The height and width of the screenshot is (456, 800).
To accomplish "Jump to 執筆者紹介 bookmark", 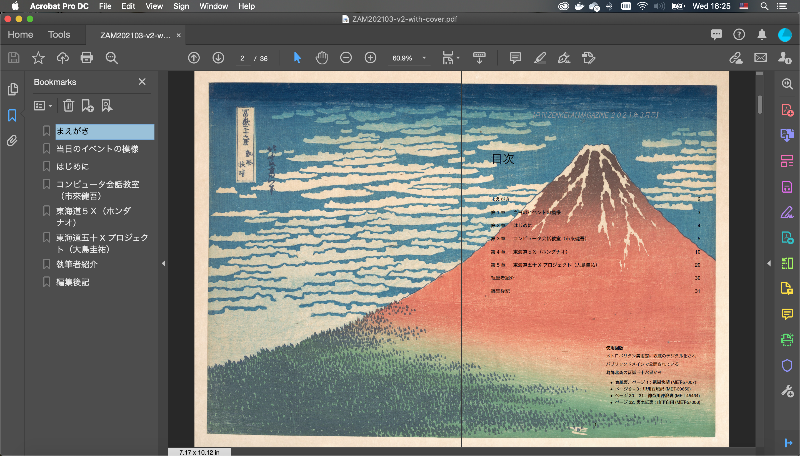I will 77,264.
